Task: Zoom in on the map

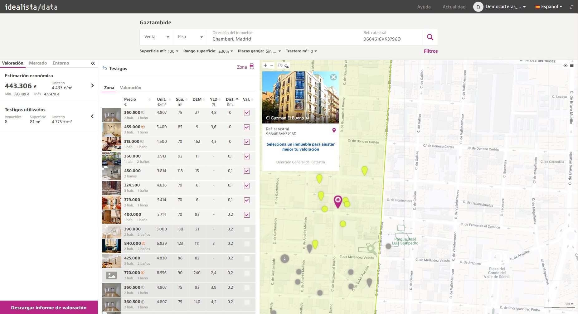Action: (x=265, y=65)
